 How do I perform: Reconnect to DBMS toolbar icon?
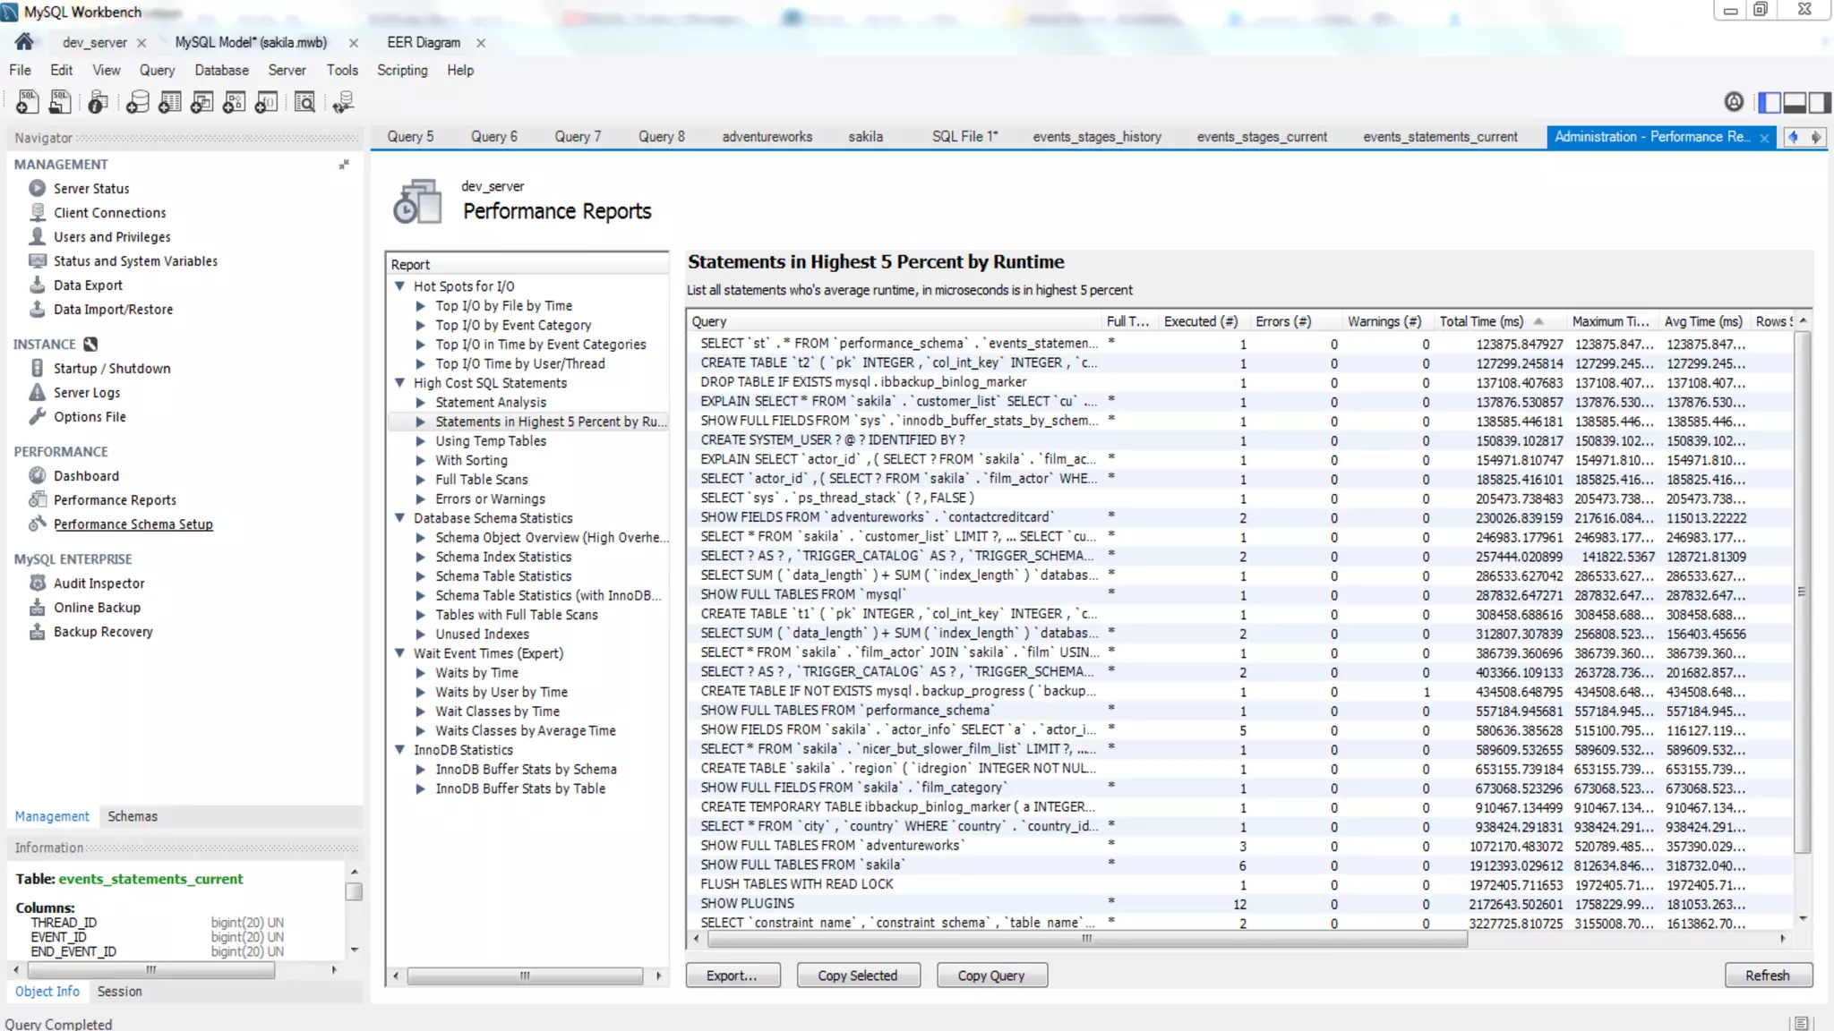tap(343, 102)
